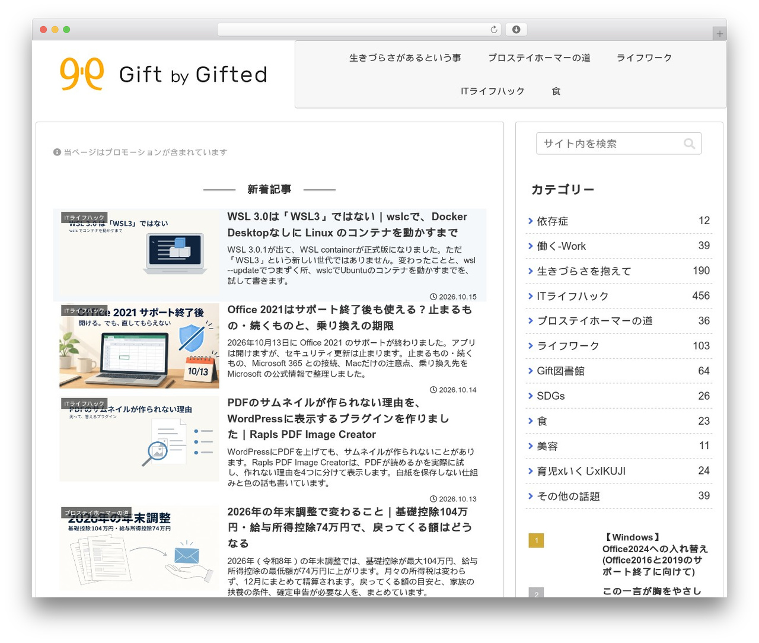The width and height of the screenshot is (759, 643).
Task: Click the site search input field
Action: tap(619, 144)
